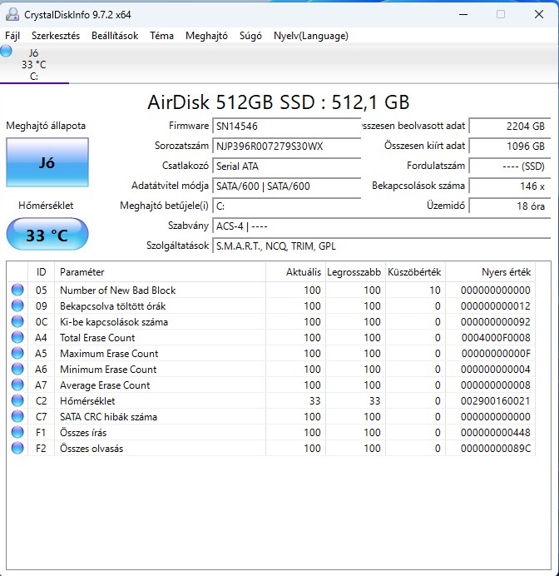Click raw value 00000000089C
The height and width of the screenshot is (576, 559).
(x=496, y=448)
